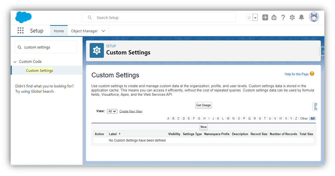Click the favorites star icon
The height and width of the screenshot is (176, 335).
tap(249, 17)
